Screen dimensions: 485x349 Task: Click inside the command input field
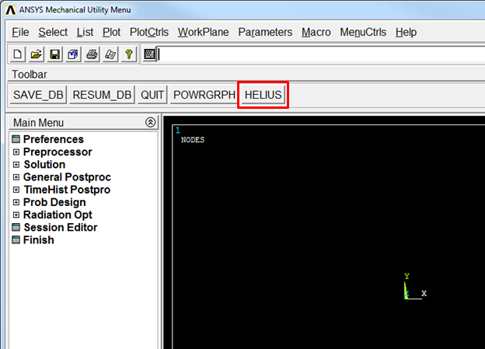[321, 54]
